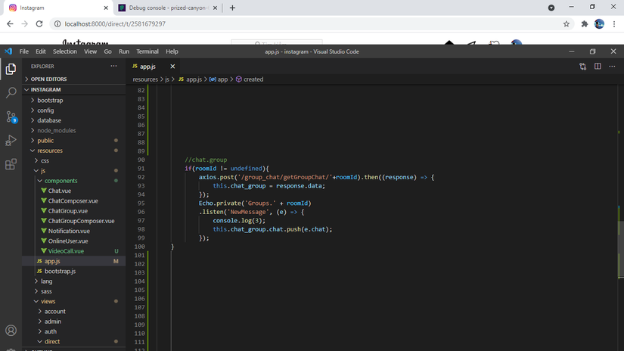Open Source Control view with badge

[11, 116]
